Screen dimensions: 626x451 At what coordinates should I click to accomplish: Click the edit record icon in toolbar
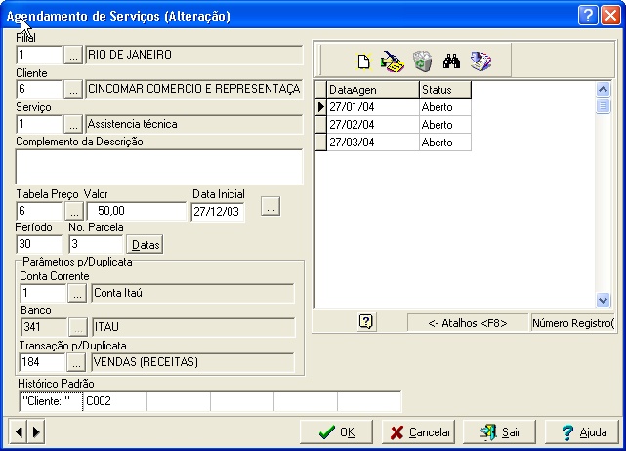tap(392, 62)
